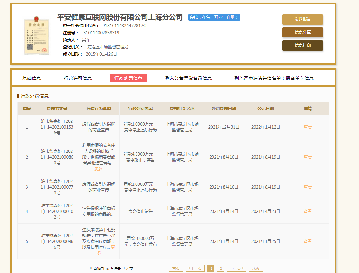Click penalty text 责令停止销售
The image size is (359, 273).
tap(140, 211)
